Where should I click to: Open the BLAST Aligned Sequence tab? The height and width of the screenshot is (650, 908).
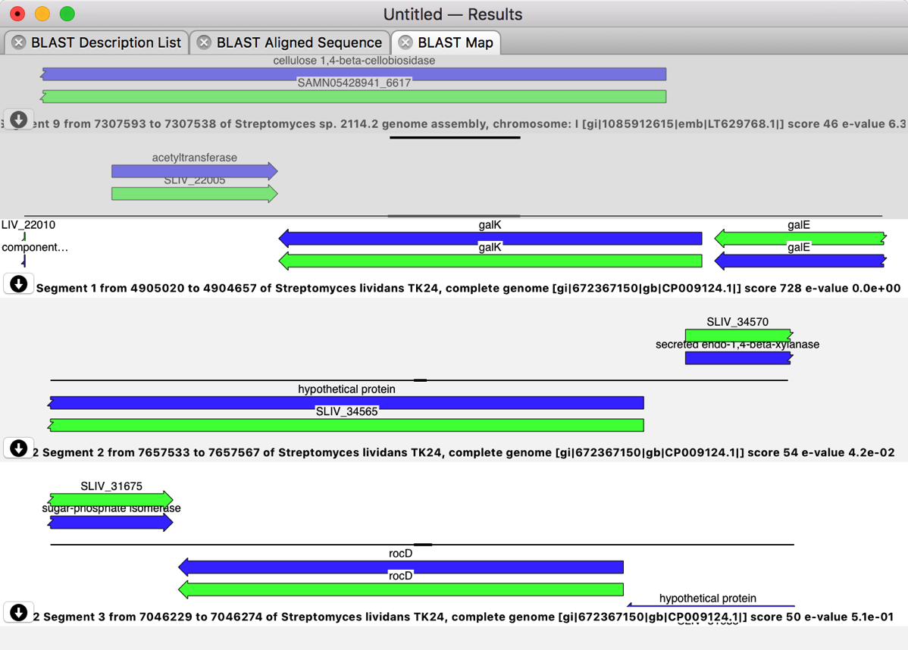click(x=299, y=42)
